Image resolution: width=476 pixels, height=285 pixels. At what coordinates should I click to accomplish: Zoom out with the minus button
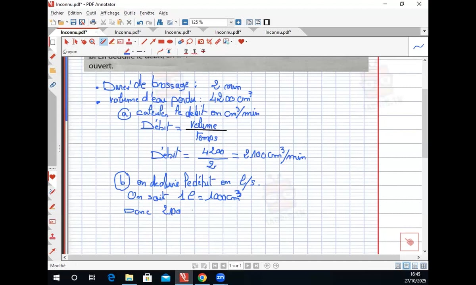pyautogui.click(x=185, y=22)
